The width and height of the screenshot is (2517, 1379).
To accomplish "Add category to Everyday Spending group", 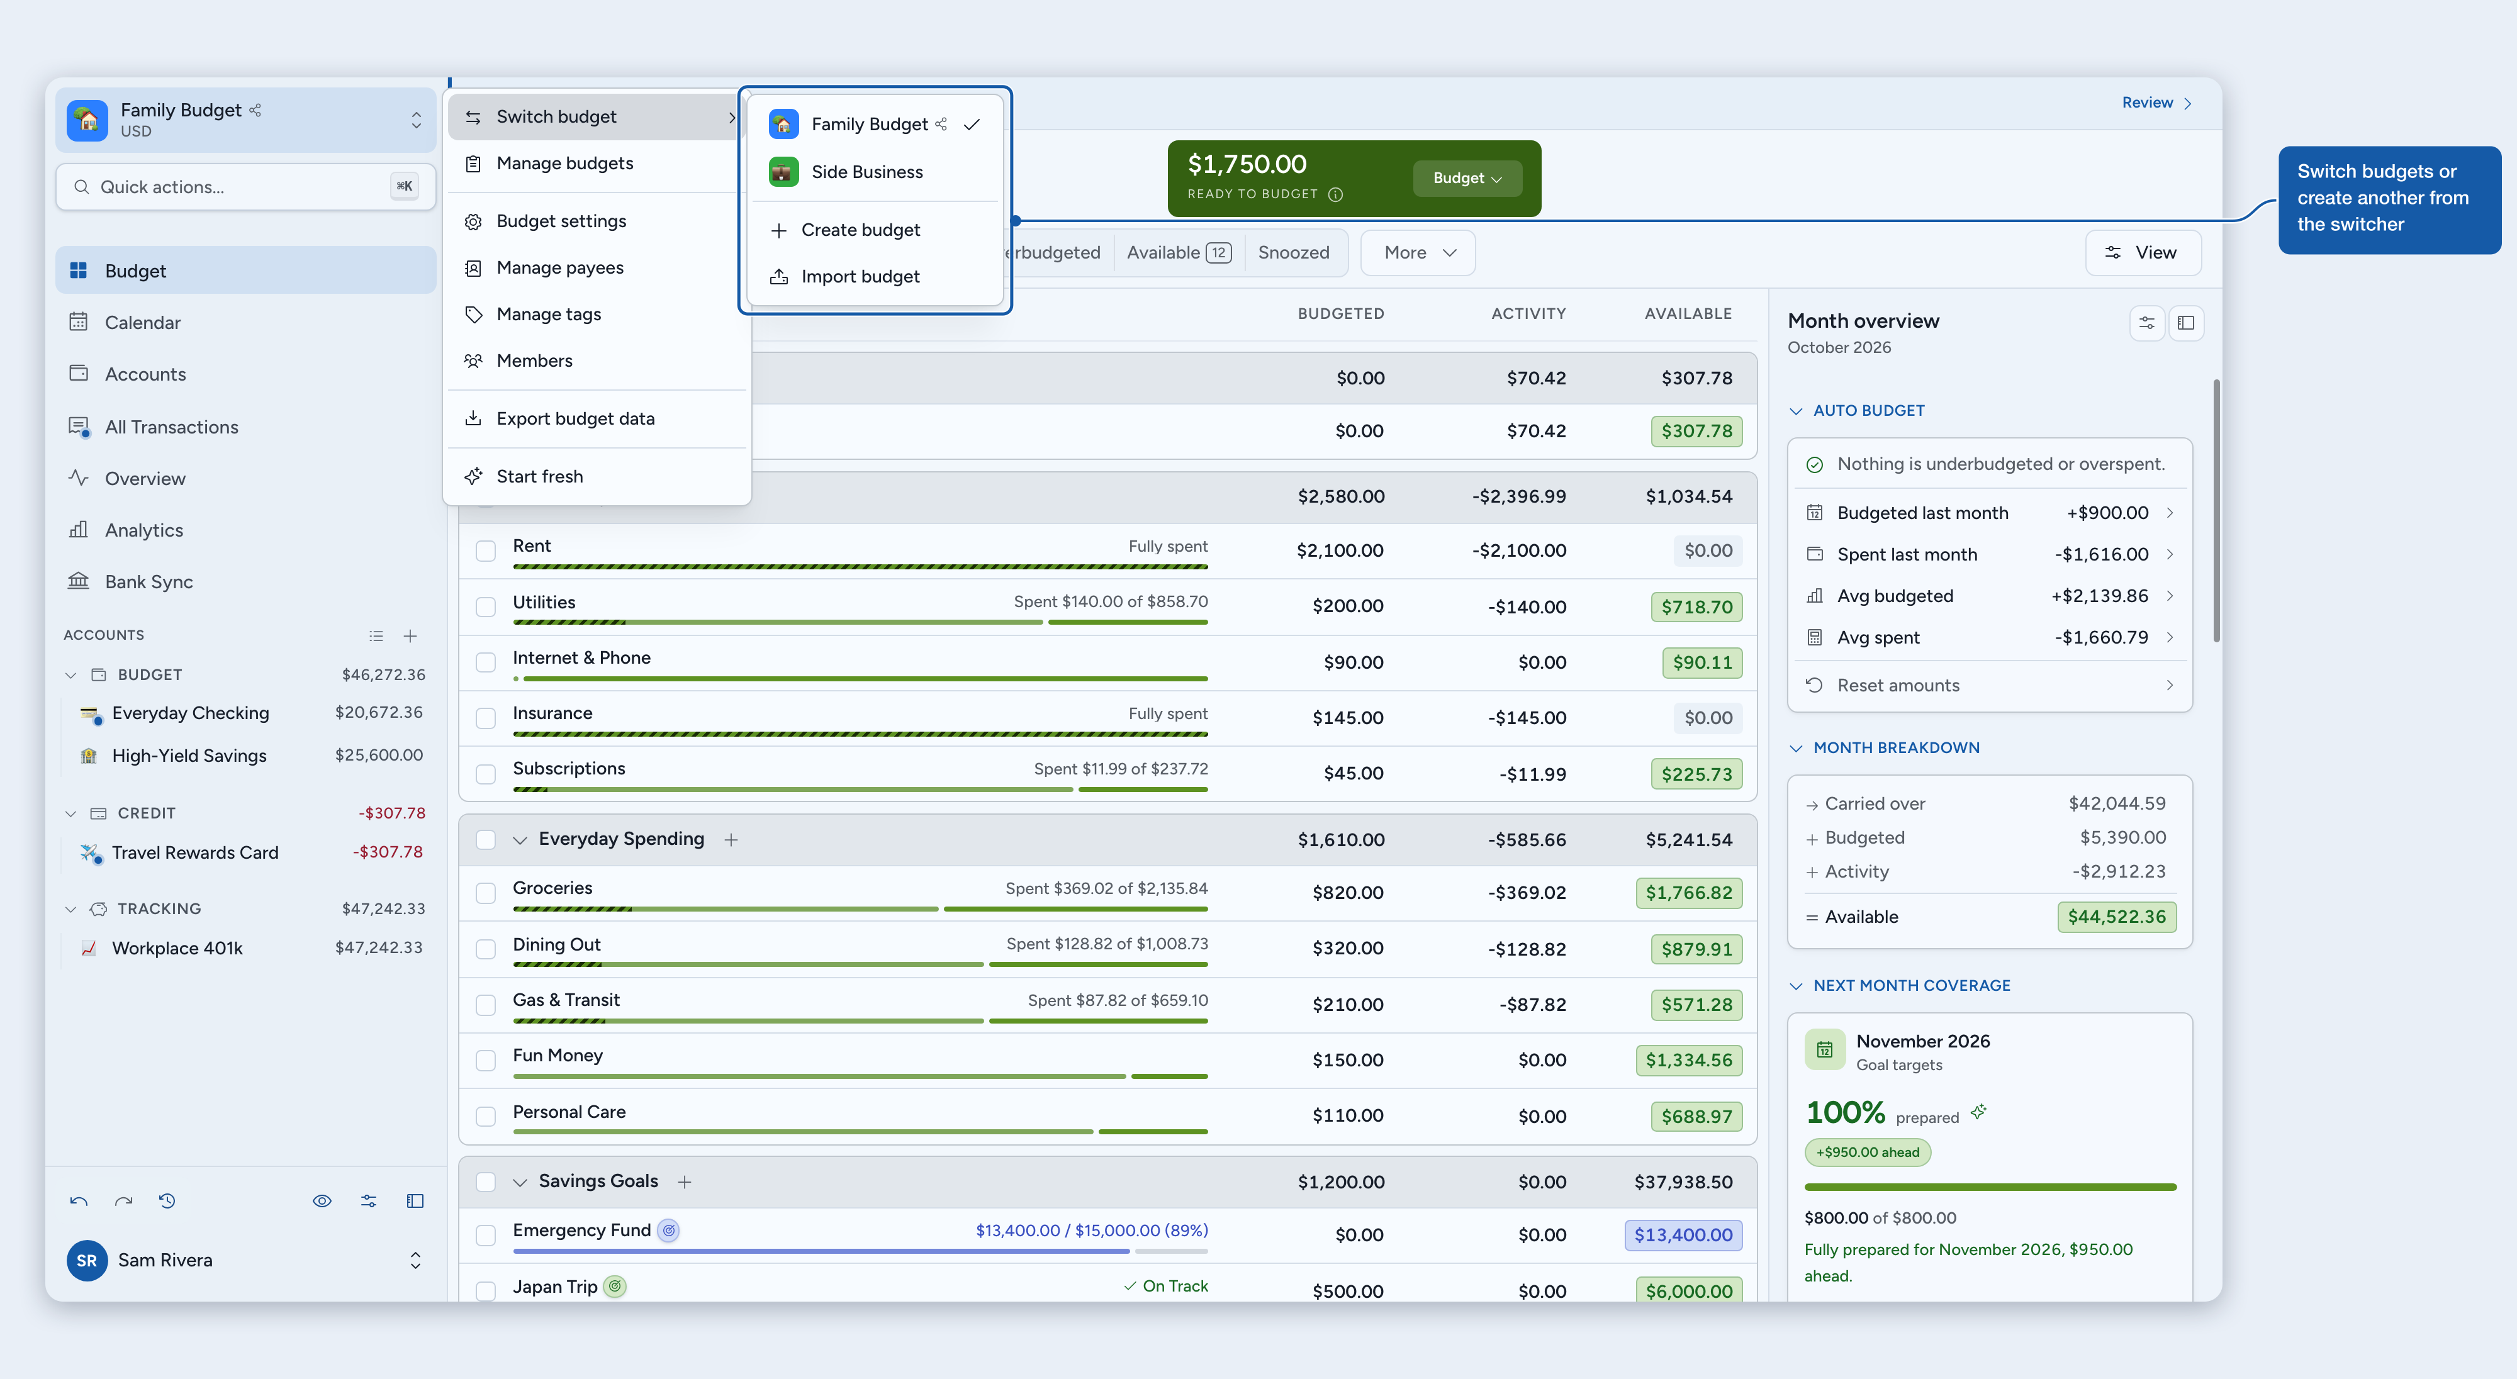I will tap(731, 840).
